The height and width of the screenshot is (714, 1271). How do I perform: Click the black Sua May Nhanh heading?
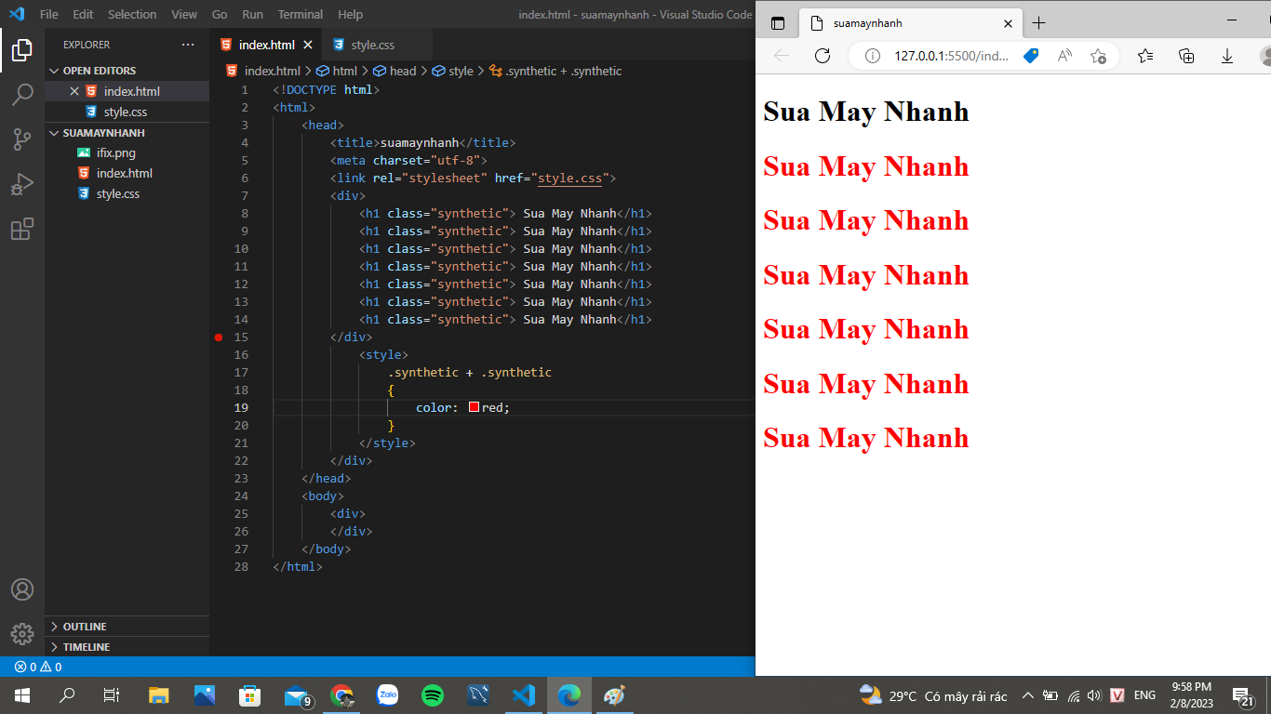coord(865,112)
